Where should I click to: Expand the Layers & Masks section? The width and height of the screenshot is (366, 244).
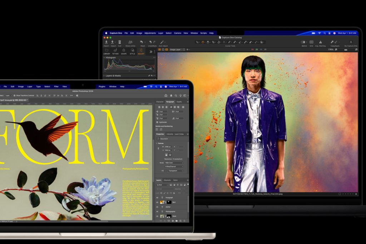[104, 76]
